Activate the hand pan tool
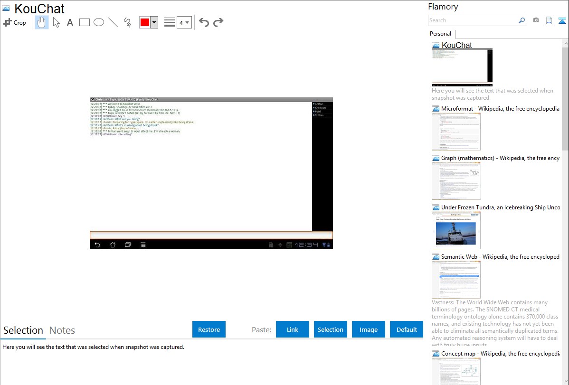Image resolution: width=569 pixels, height=385 pixels. pos(42,22)
